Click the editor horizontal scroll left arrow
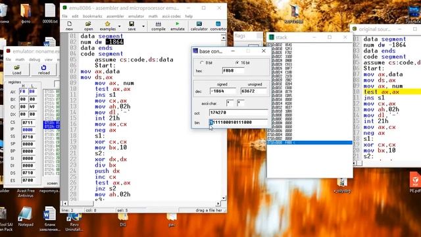 pos(64,203)
